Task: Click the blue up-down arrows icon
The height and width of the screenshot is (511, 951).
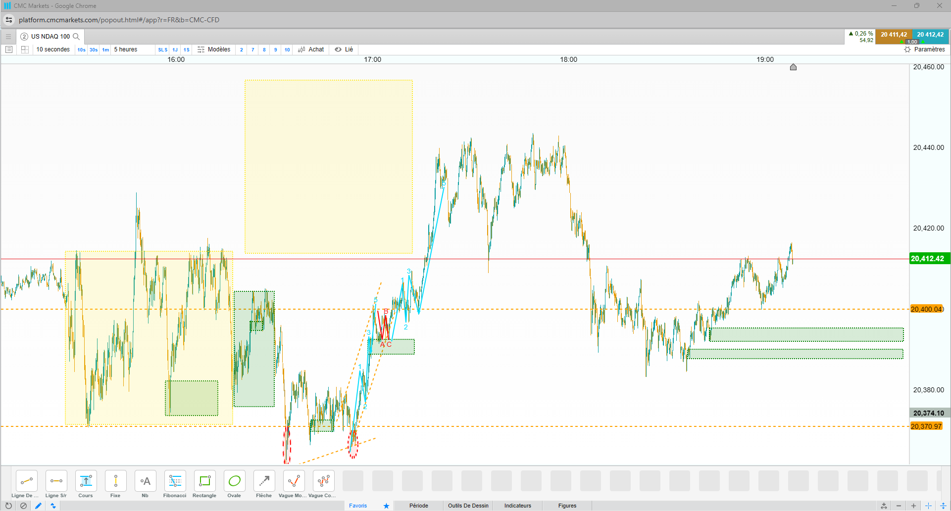Action: pos(53,506)
